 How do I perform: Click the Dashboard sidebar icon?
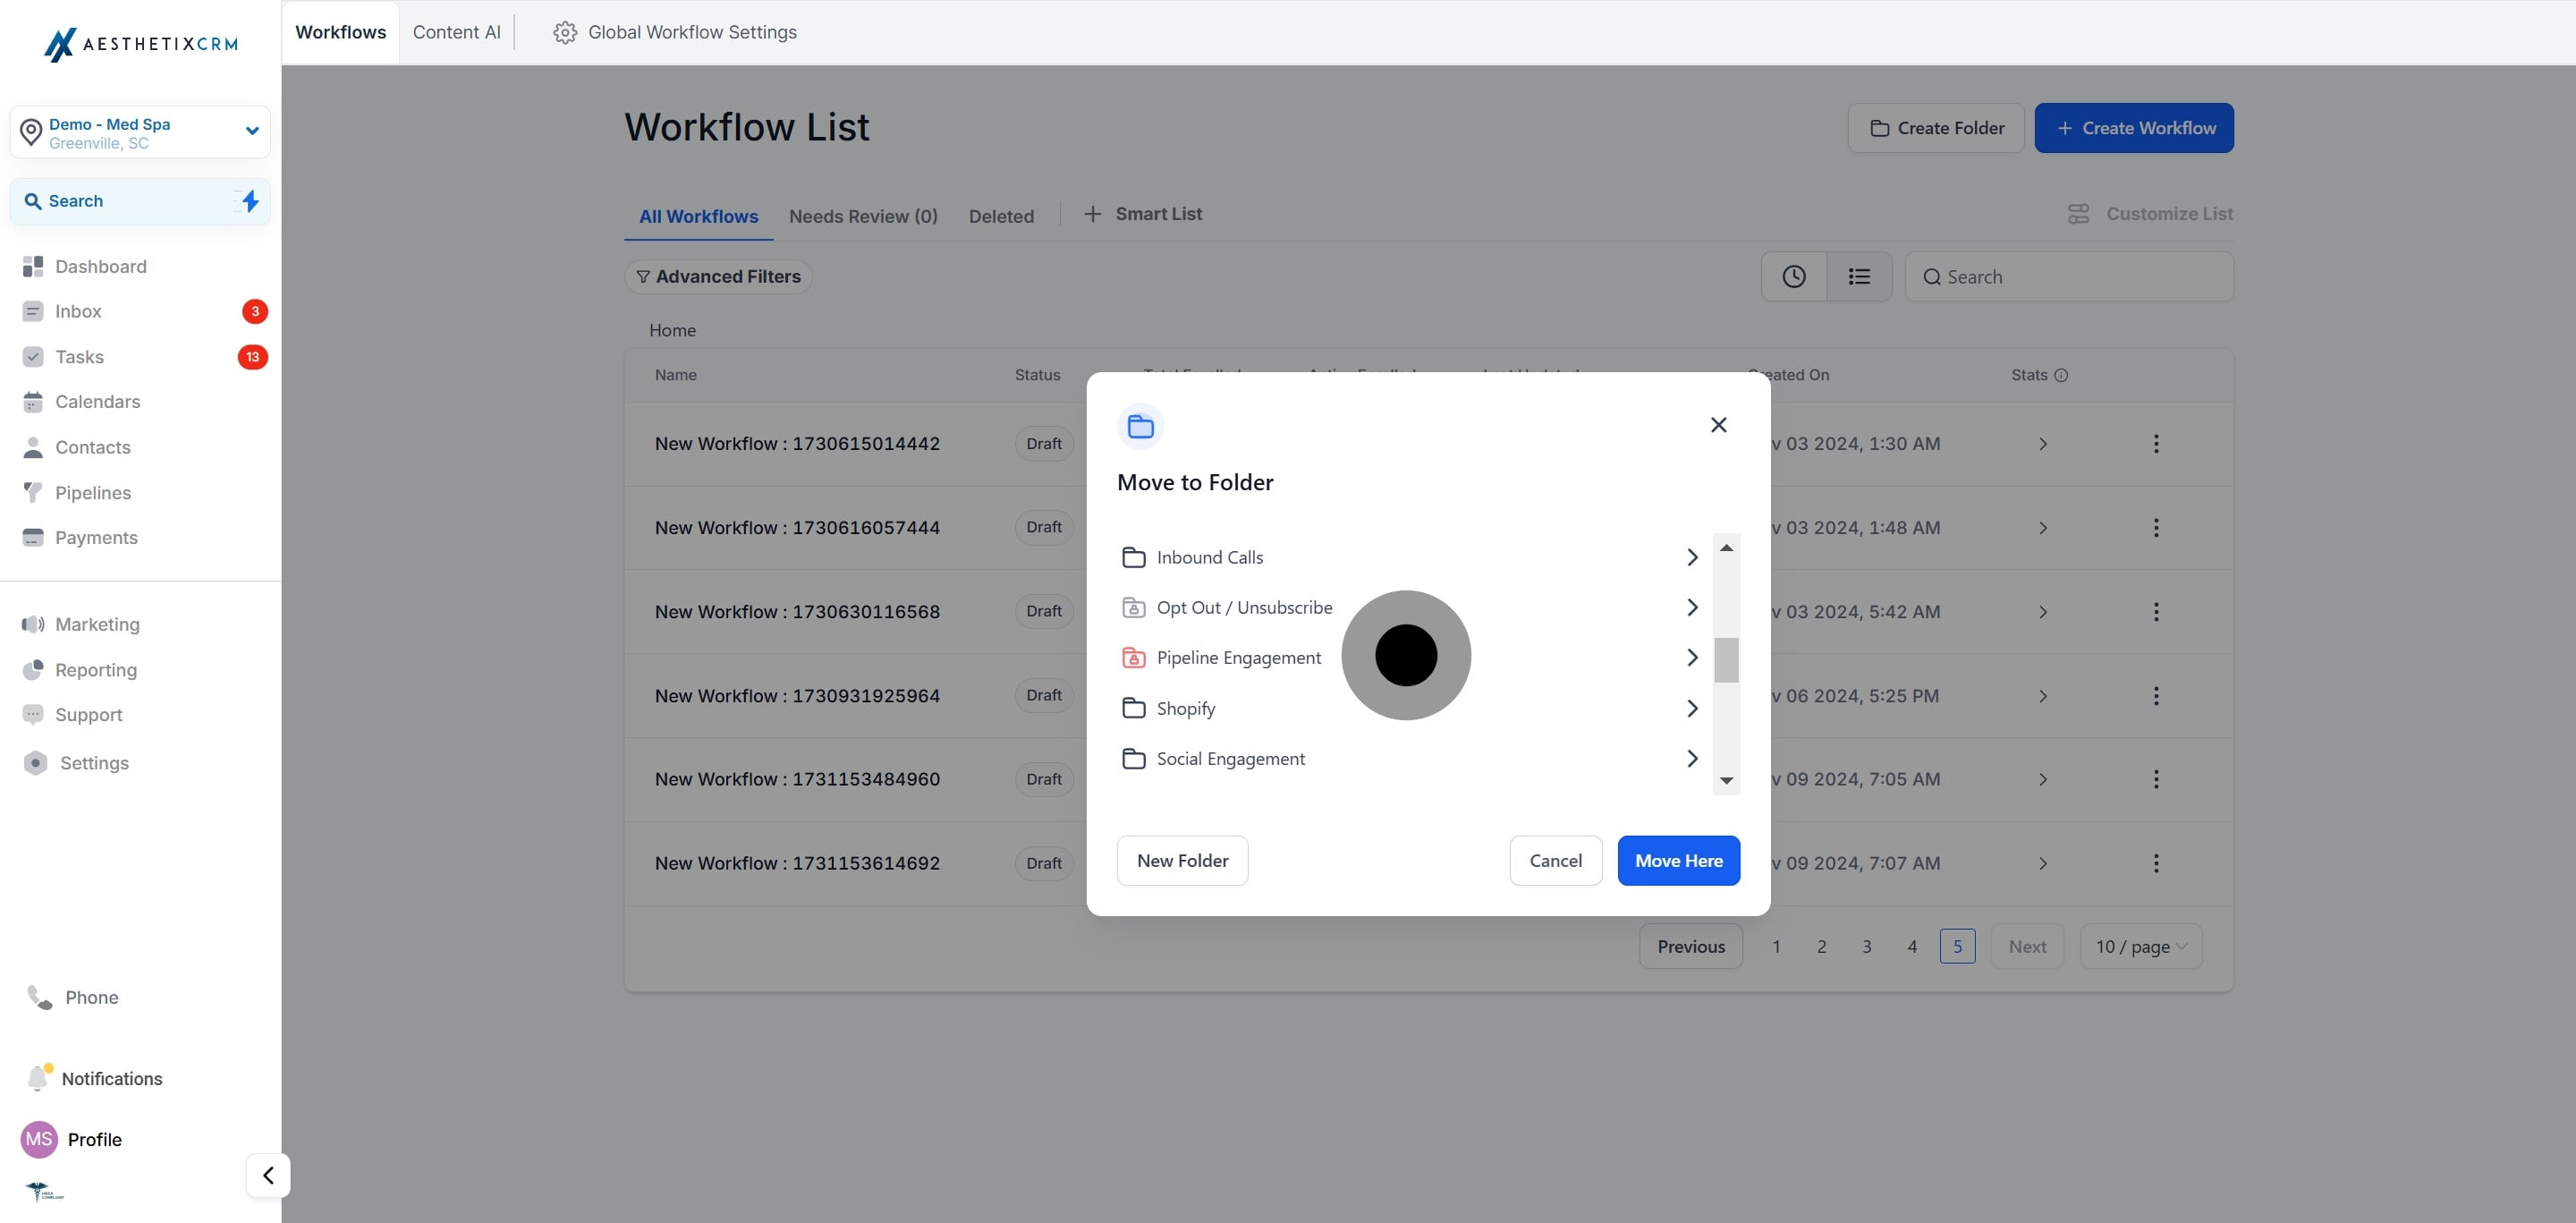[x=33, y=266]
